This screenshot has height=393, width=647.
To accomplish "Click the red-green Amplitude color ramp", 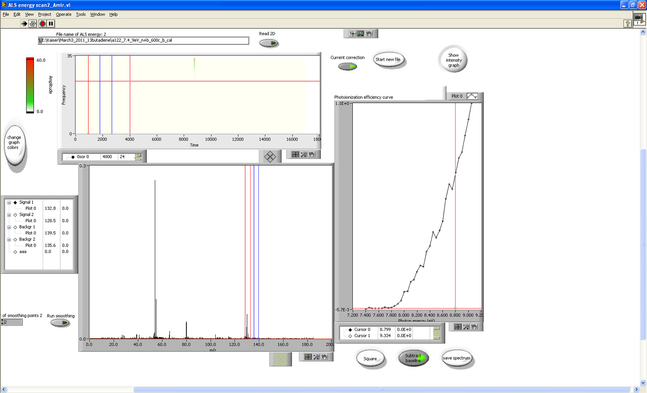I will tap(30, 85).
